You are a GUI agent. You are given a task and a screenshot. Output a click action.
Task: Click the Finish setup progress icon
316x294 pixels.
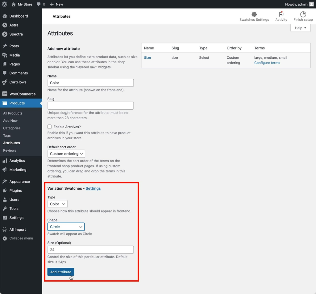(x=303, y=14)
